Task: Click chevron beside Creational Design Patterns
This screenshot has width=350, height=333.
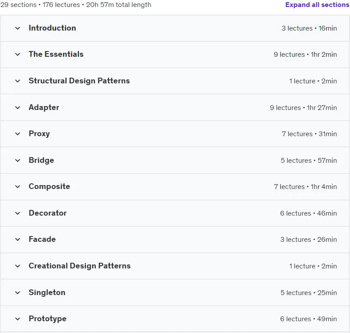Action: [x=18, y=266]
